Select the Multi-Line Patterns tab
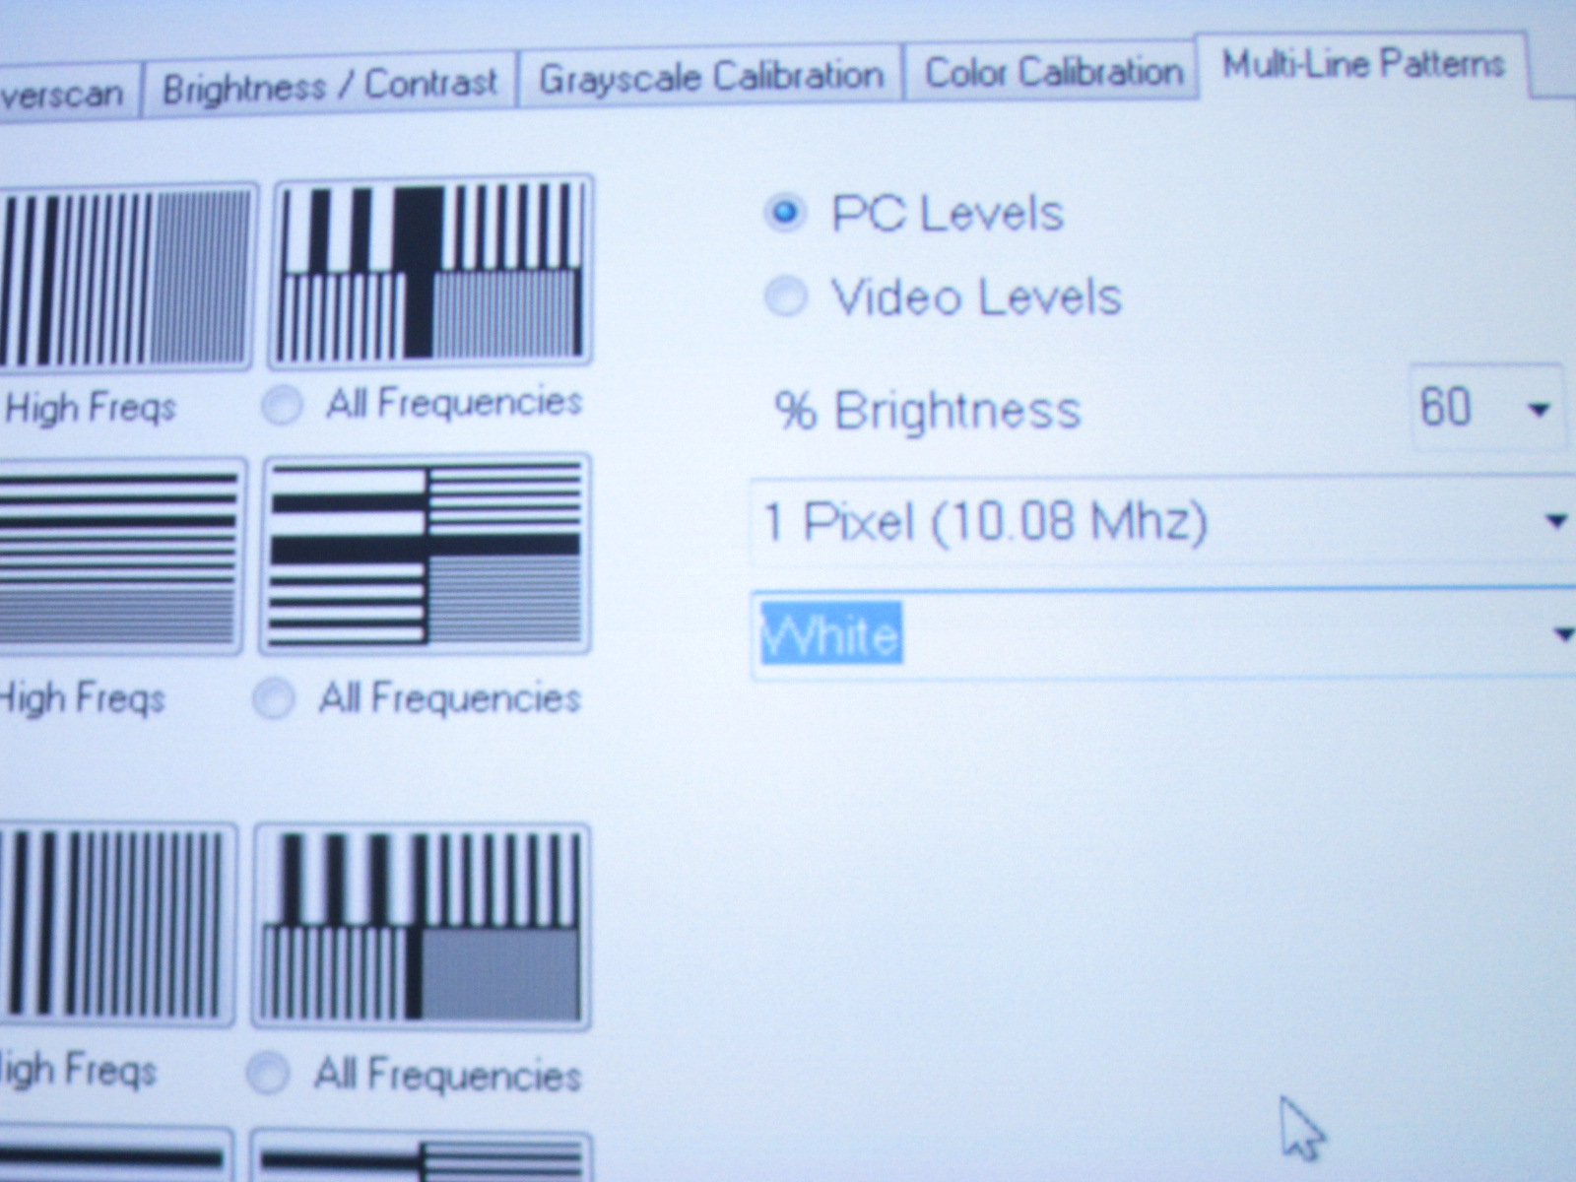1576x1182 pixels. (x=1363, y=65)
